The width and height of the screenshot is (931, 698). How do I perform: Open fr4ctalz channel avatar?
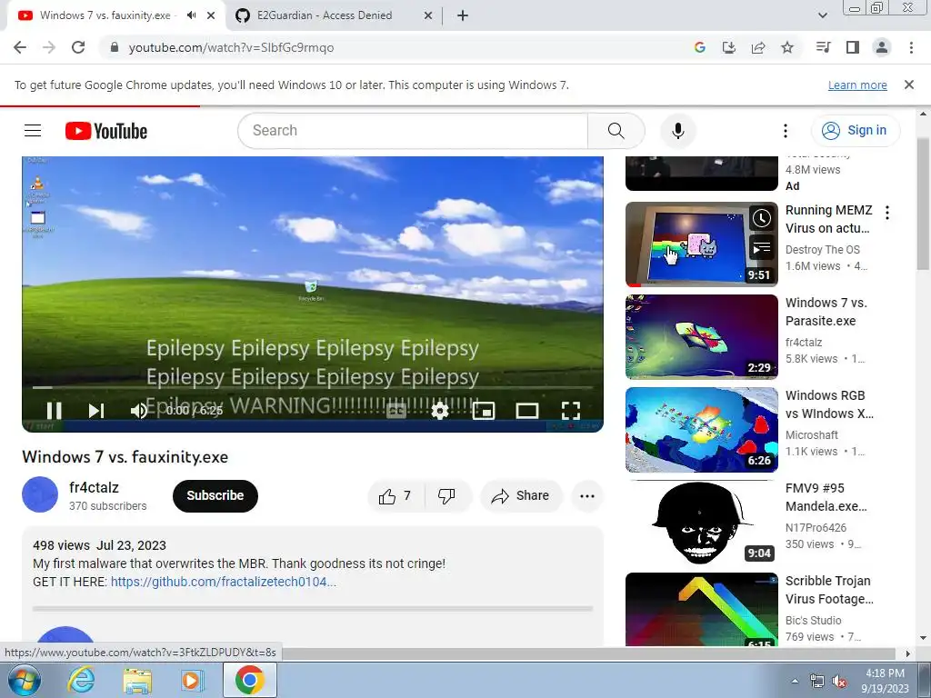(x=40, y=494)
